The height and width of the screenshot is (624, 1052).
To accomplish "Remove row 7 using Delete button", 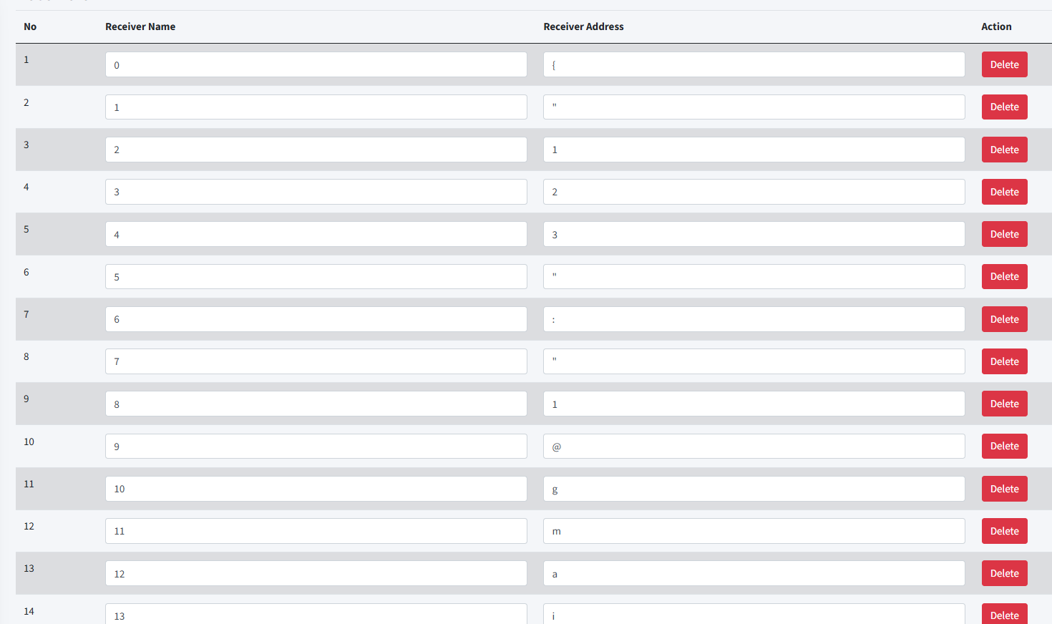I will coord(1004,319).
